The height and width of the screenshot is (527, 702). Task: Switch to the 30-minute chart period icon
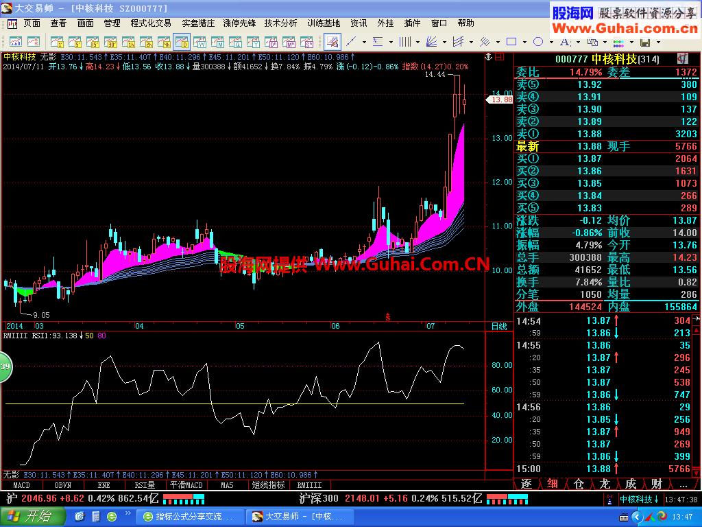(x=110, y=42)
